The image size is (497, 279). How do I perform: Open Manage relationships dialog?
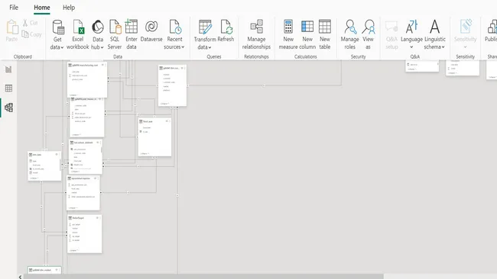pyautogui.click(x=256, y=34)
